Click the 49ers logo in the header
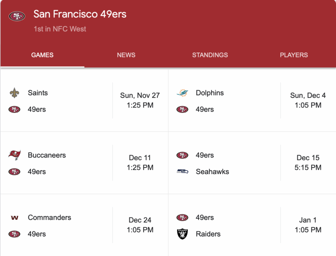The image size is (336, 256). click(x=17, y=16)
